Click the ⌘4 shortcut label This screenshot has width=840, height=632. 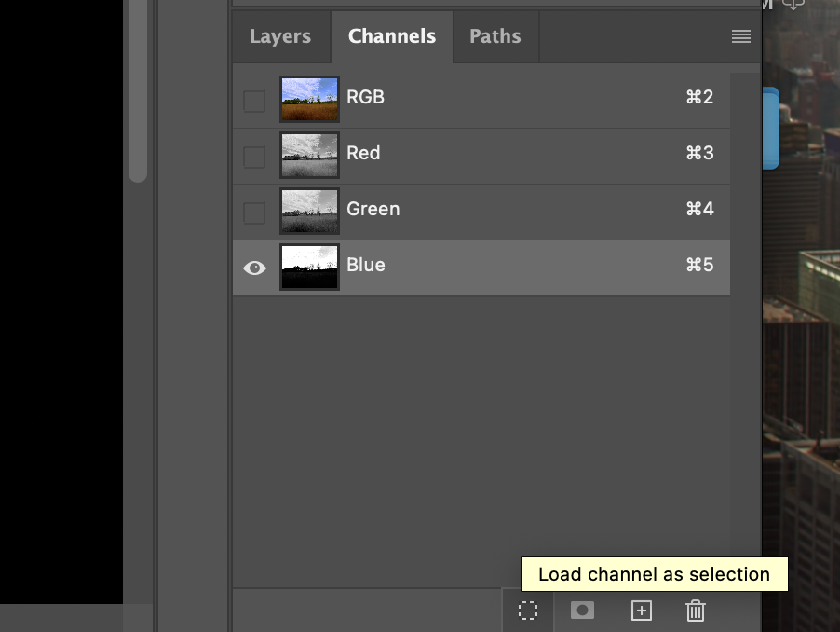coord(699,209)
